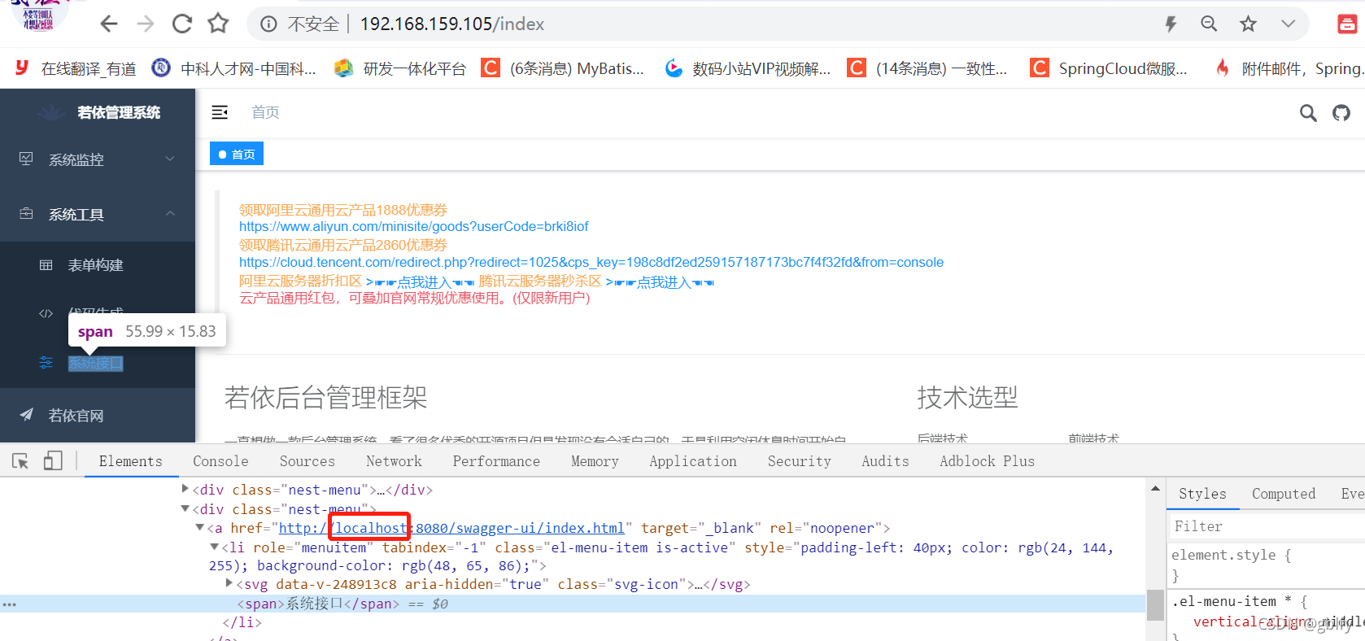This screenshot has height=641, width=1365.
Task: Click the star icon beside the reload button
Action: 218,24
